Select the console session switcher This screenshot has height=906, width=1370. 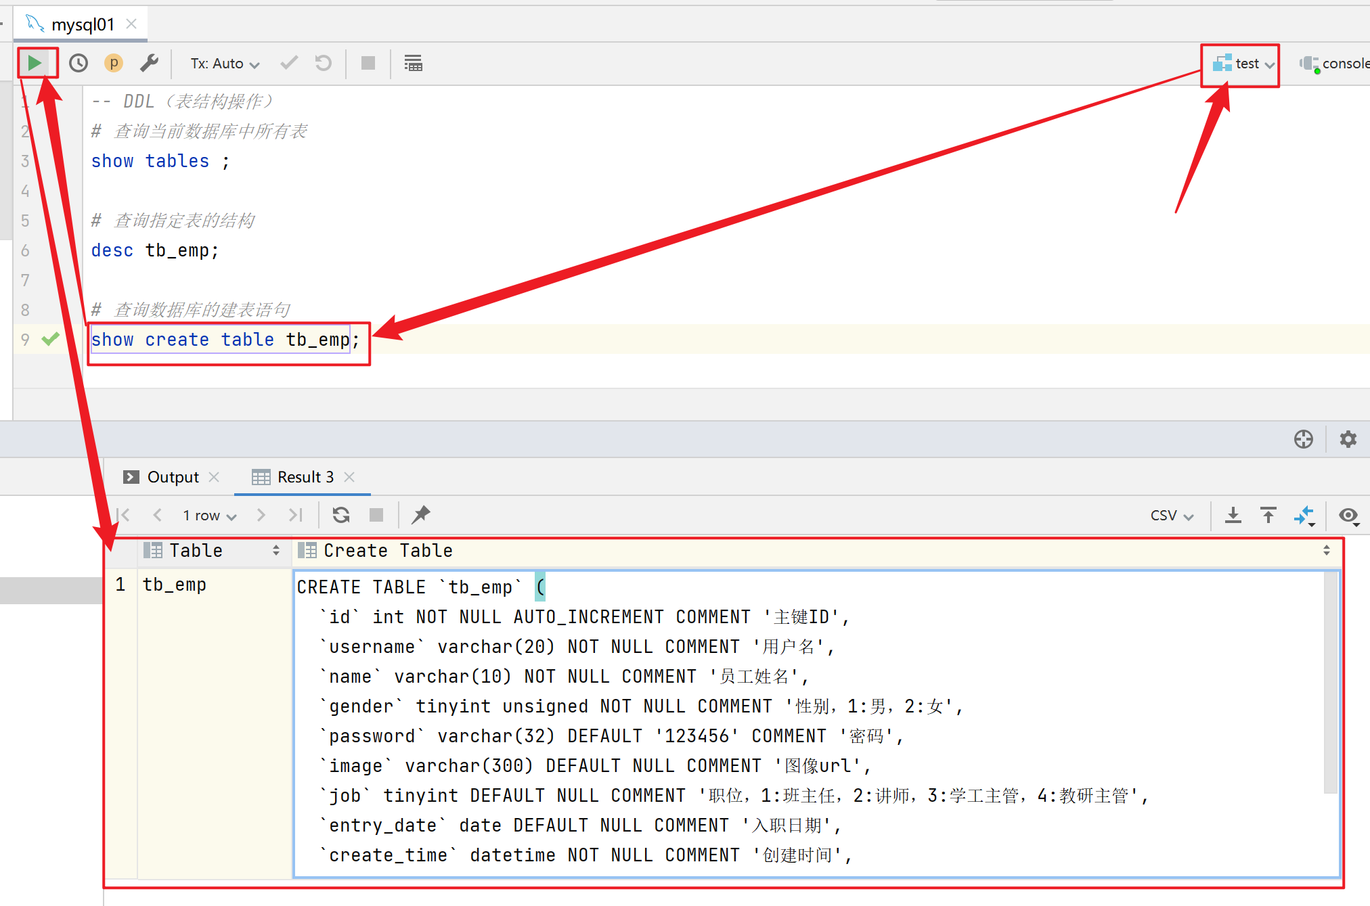coord(1334,64)
